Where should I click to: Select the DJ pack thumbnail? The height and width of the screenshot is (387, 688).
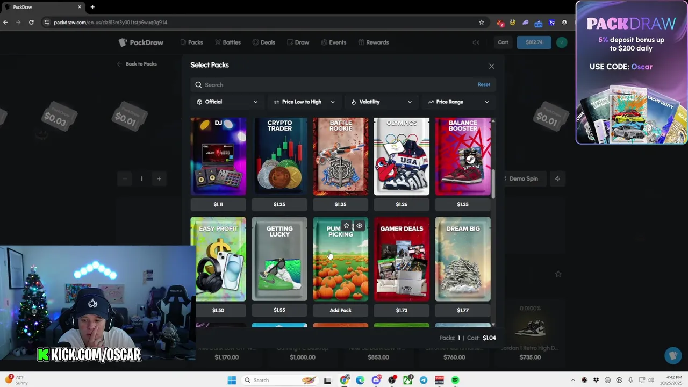click(218, 156)
